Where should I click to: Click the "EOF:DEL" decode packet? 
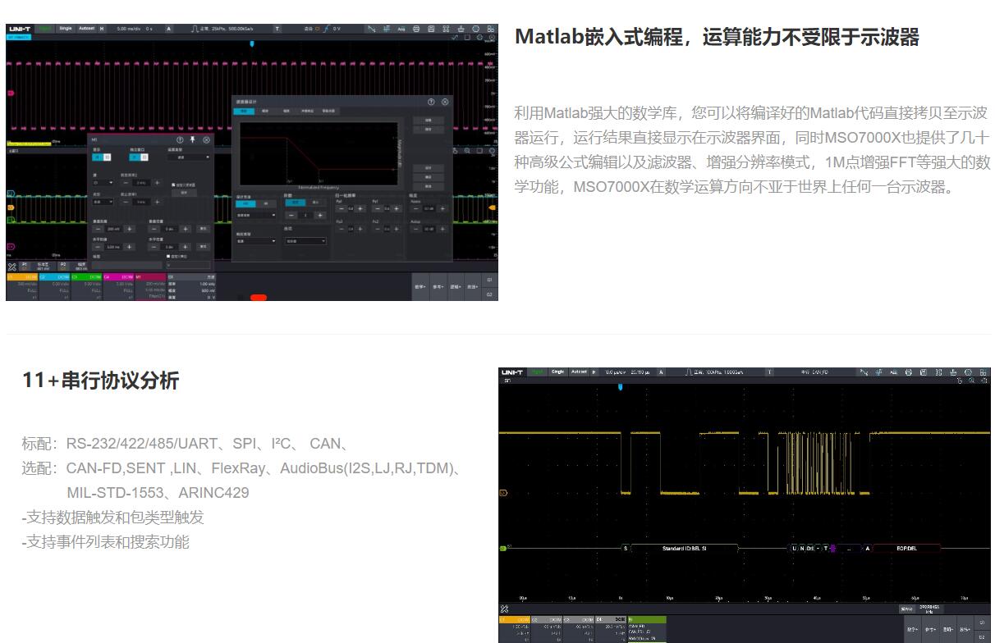coord(906,548)
